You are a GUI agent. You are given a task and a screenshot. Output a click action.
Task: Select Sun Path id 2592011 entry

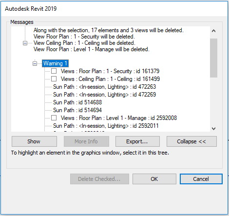click(x=106, y=126)
